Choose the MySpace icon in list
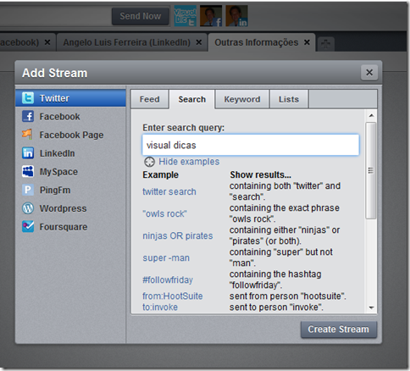The height and width of the screenshot is (371, 410). coord(28,171)
